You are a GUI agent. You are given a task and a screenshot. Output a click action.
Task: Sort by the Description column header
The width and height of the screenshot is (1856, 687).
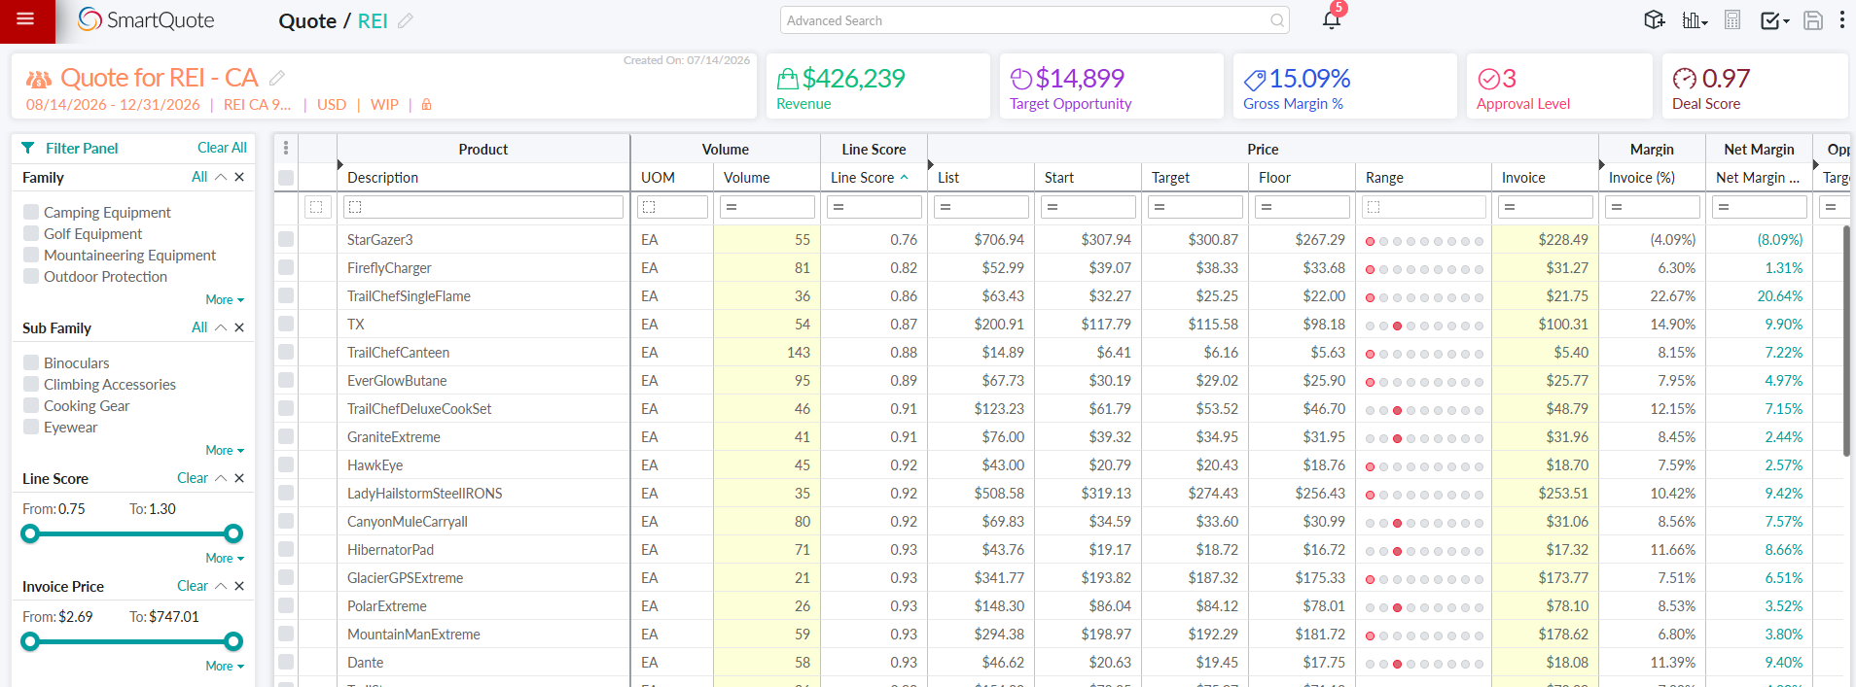(x=382, y=177)
